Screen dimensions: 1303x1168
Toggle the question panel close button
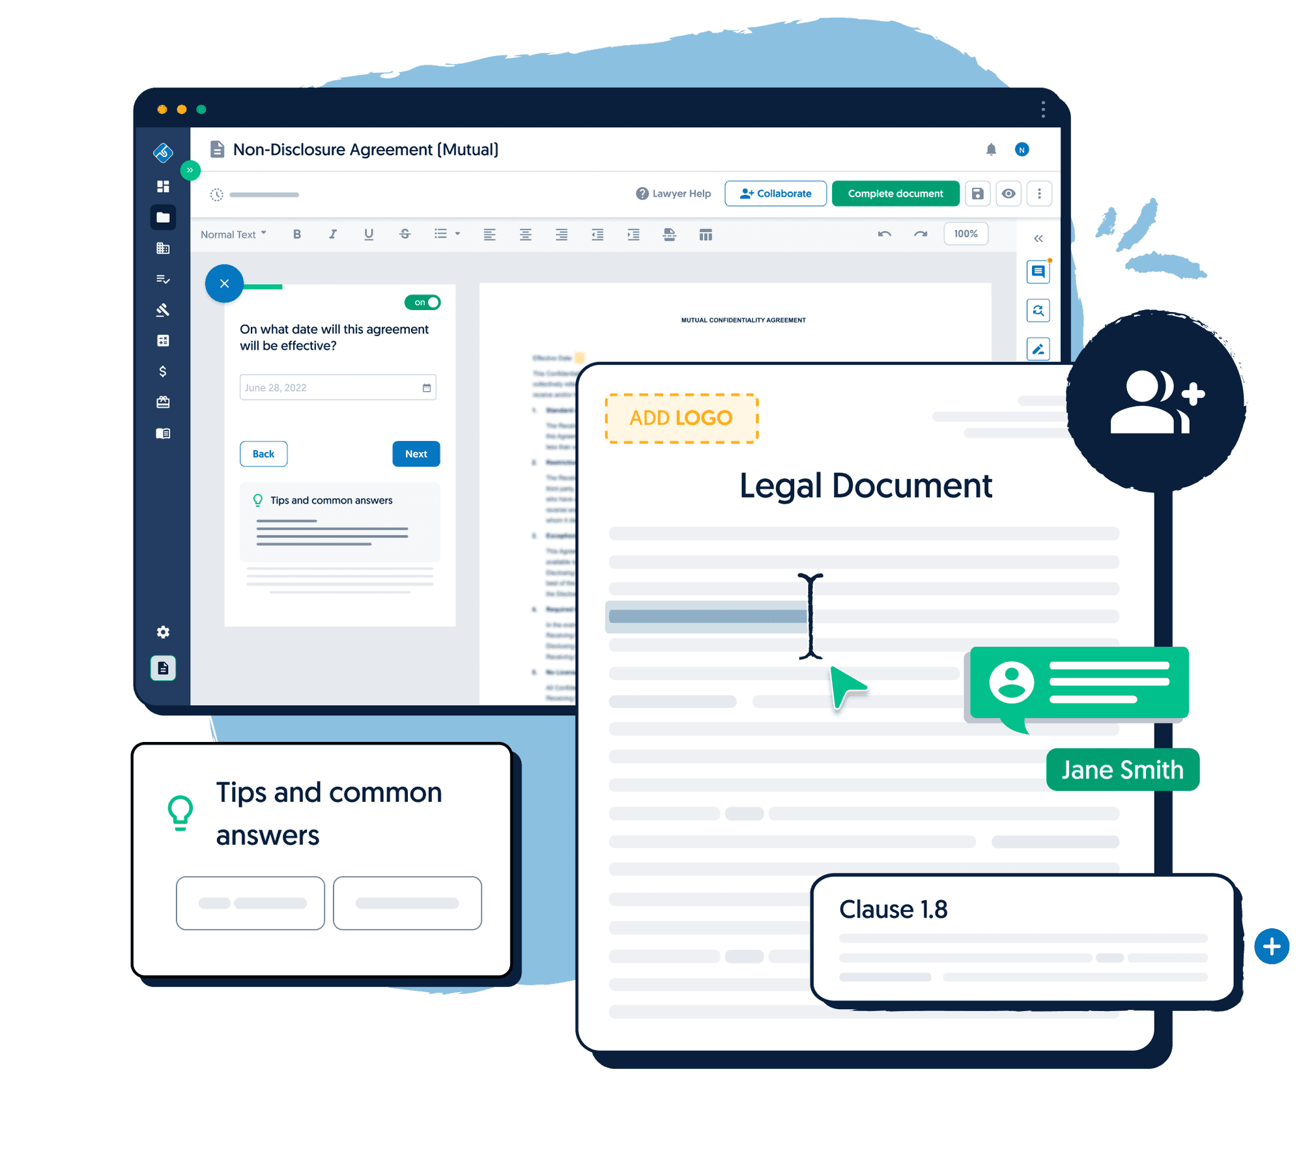coord(224,284)
